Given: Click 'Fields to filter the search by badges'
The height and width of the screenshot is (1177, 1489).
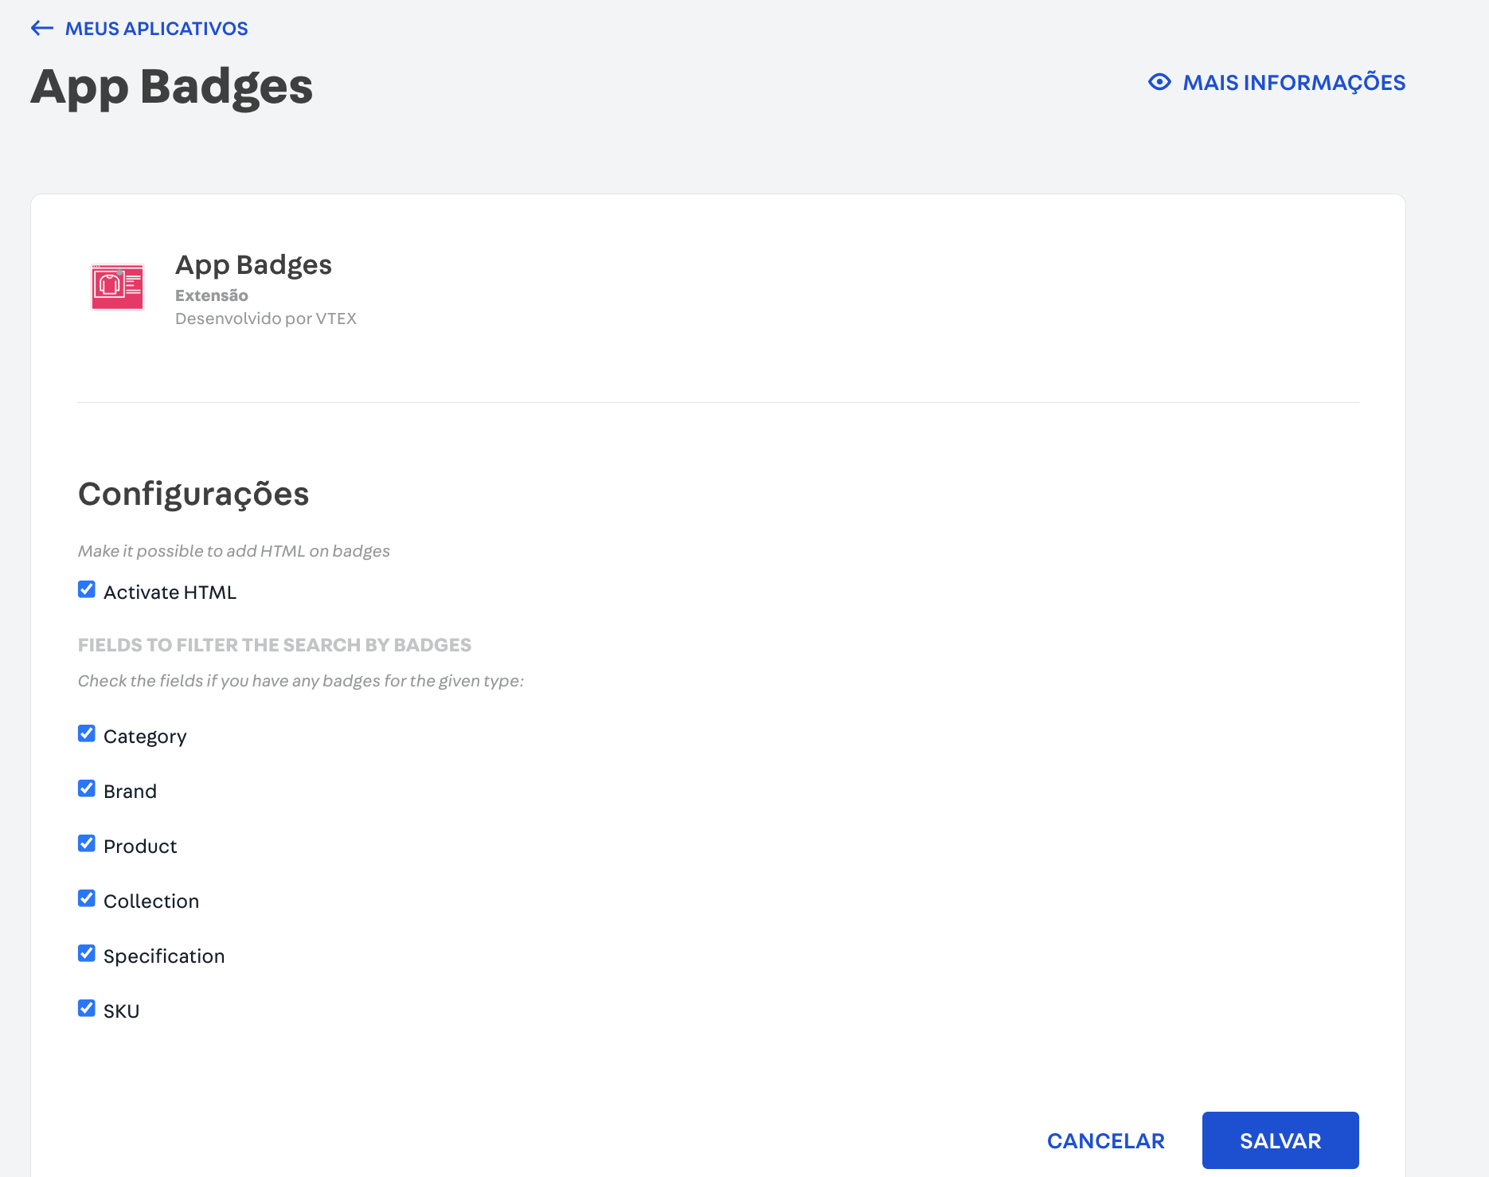Looking at the screenshot, I should pos(275,645).
